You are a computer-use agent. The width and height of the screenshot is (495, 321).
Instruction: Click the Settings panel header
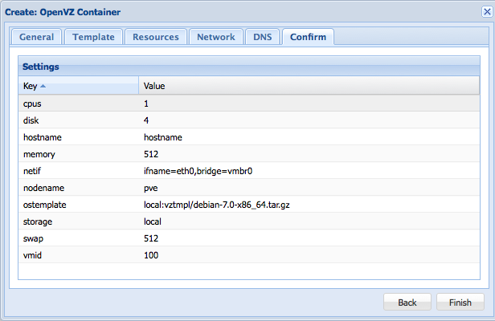coord(249,67)
